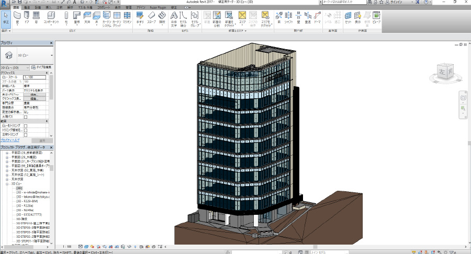This screenshot has height=254, width=471.
Task: Expand the 天井伏図 (02_実施_作業) node
Action: pyautogui.click(x=7, y=170)
